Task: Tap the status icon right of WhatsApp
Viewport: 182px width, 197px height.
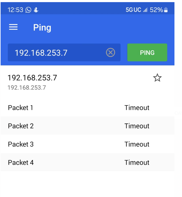Action: coord(36,10)
